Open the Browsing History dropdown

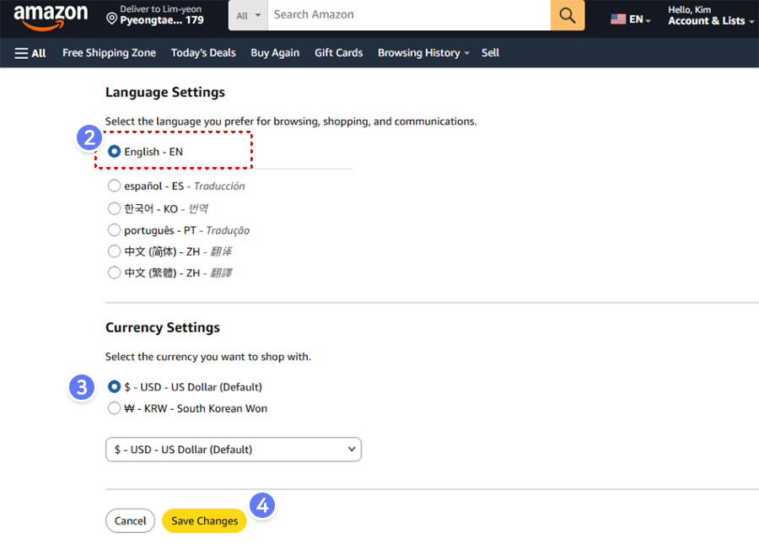coord(423,52)
